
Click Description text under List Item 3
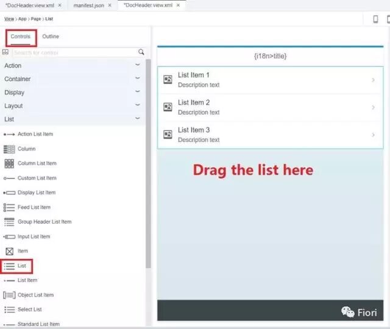(199, 140)
